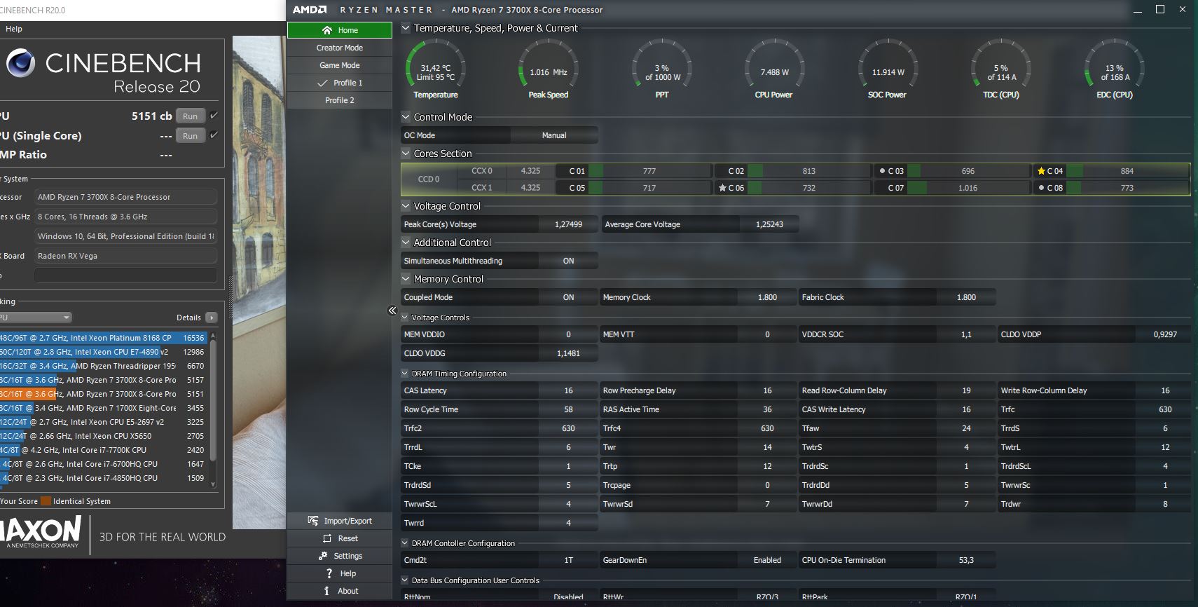
Task: Toggle Coupled Mode ON value
Action: (x=568, y=297)
